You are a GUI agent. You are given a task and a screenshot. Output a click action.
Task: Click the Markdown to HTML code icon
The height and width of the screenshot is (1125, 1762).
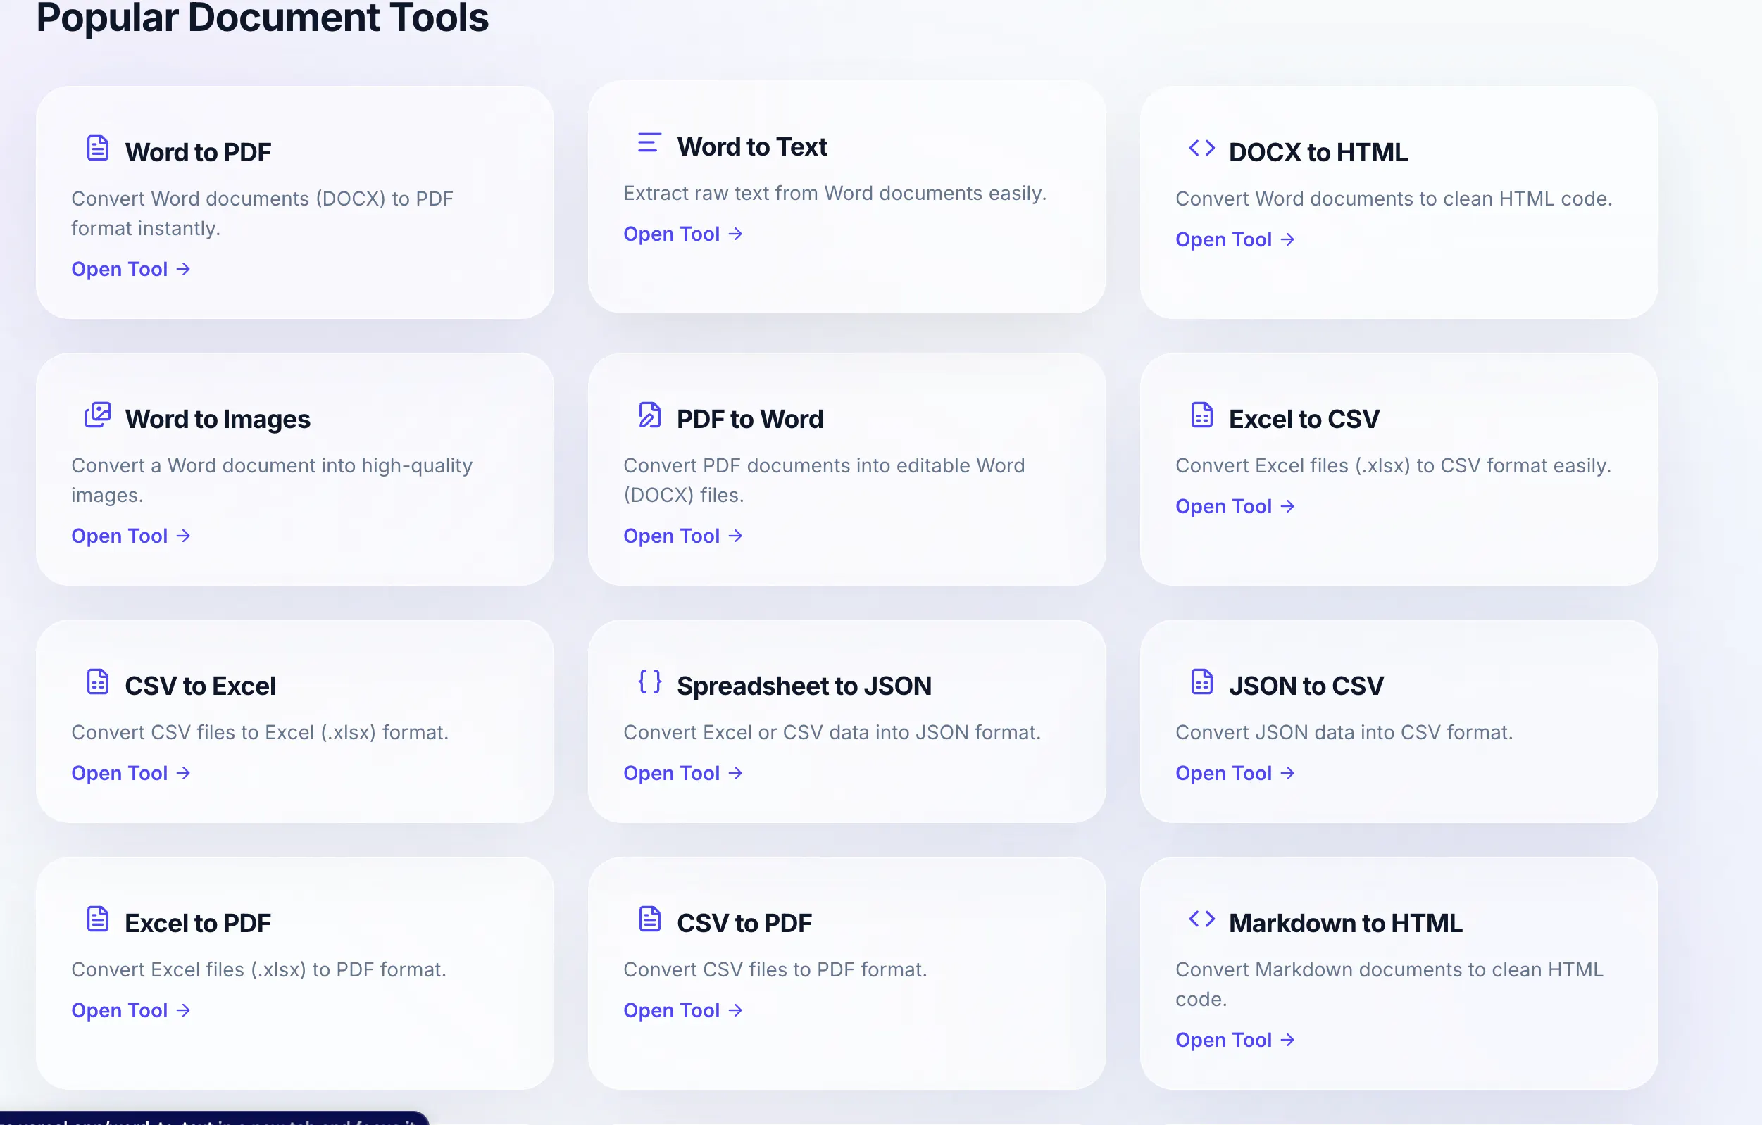[1201, 919]
